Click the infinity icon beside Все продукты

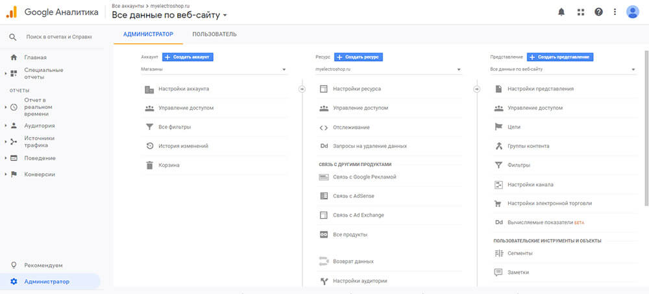pos(324,234)
